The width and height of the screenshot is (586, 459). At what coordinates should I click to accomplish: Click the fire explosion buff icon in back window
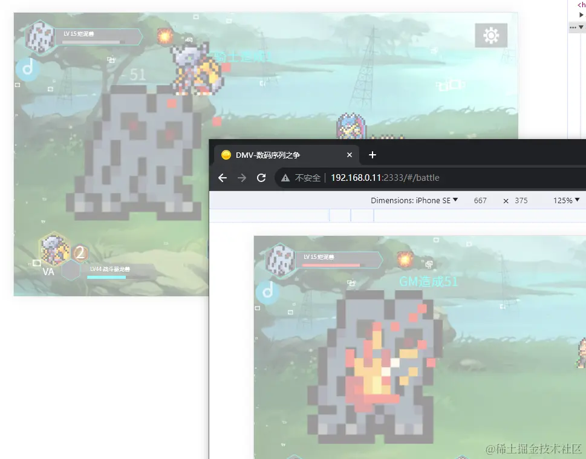pyautogui.click(x=165, y=36)
